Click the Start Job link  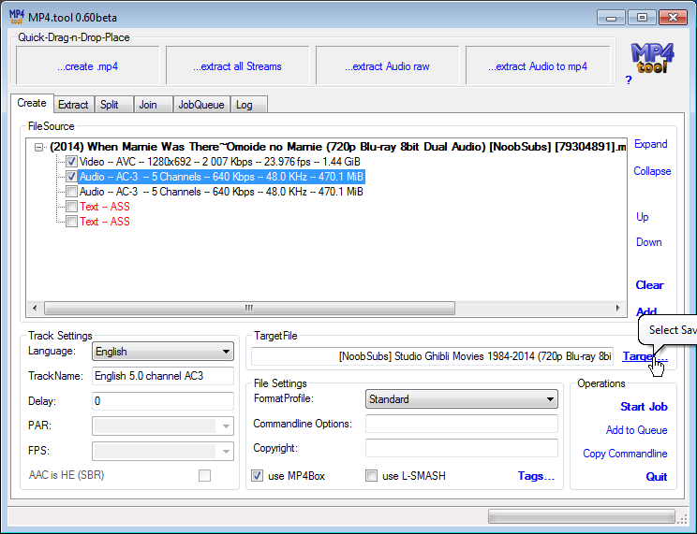[644, 407]
